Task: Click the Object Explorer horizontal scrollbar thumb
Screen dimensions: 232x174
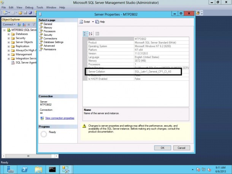Action: tap(28, 156)
